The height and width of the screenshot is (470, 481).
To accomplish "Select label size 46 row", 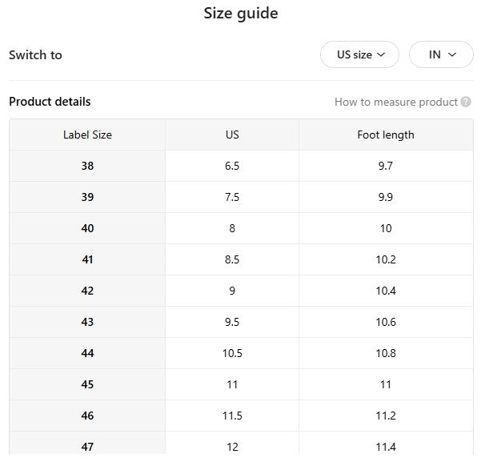I will (x=87, y=416).
